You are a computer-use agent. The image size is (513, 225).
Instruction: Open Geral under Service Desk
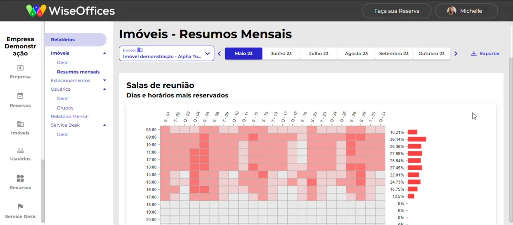tap(63, 134)
